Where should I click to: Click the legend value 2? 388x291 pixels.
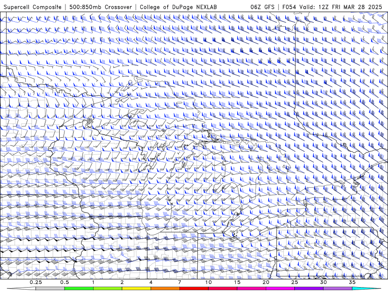[x=122, y=282]
